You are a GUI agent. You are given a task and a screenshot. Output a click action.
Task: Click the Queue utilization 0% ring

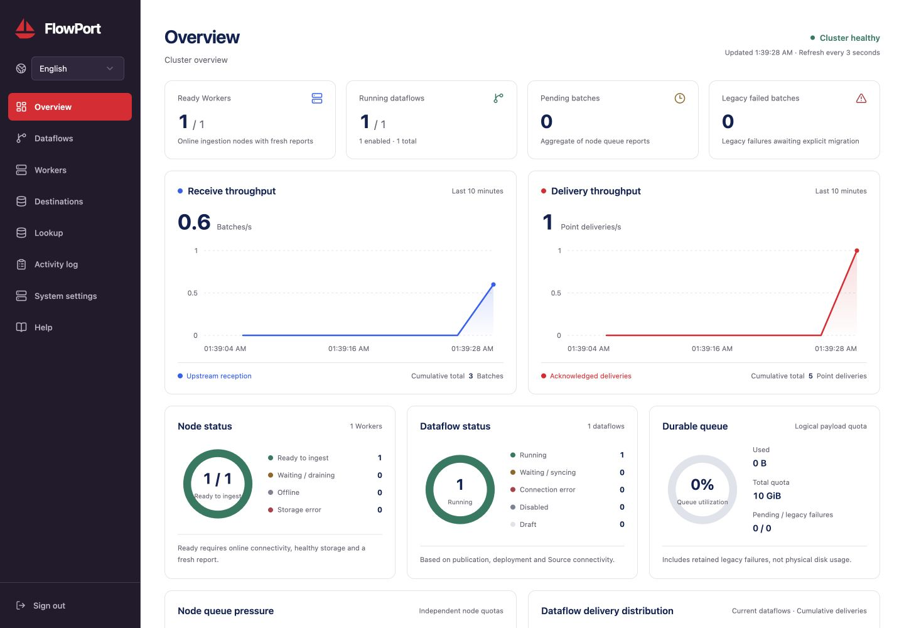point(702,489)
